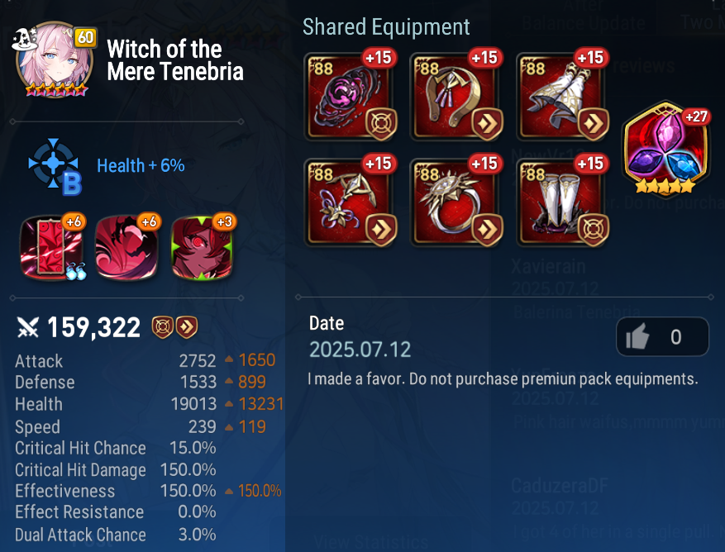Image resolution: width=725 pixels, height=552 pixels.
Task: Select the white robe armor piece
Action: tap(562, 96)
